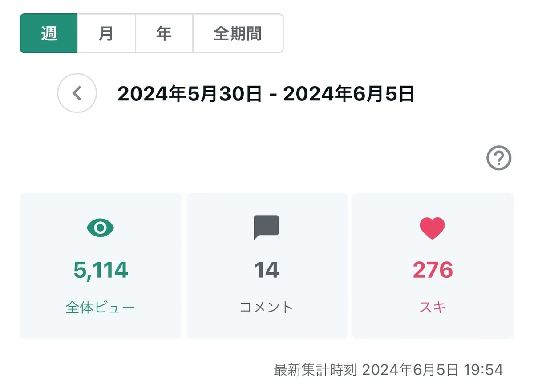Click the 全体ビュー label
Image resolution: width=534 pixels, height=384 pixels.
pos(101,307)
